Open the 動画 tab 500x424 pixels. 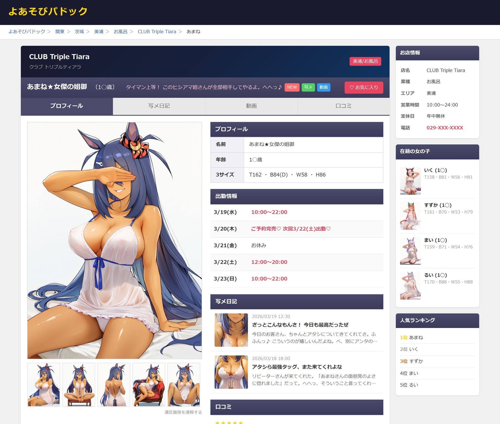(251, 106)
